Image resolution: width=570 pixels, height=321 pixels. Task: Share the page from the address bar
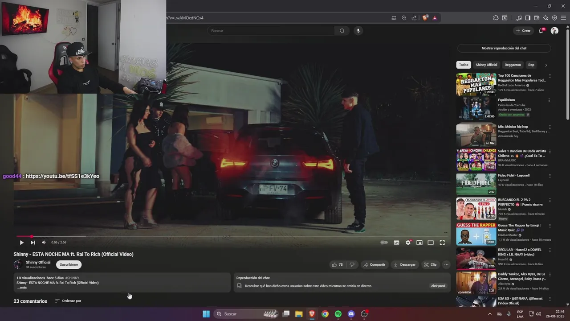(414, 18)
